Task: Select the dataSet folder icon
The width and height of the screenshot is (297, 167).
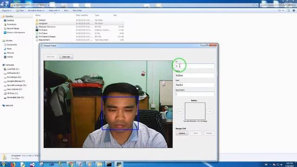Action: point(37,20)
